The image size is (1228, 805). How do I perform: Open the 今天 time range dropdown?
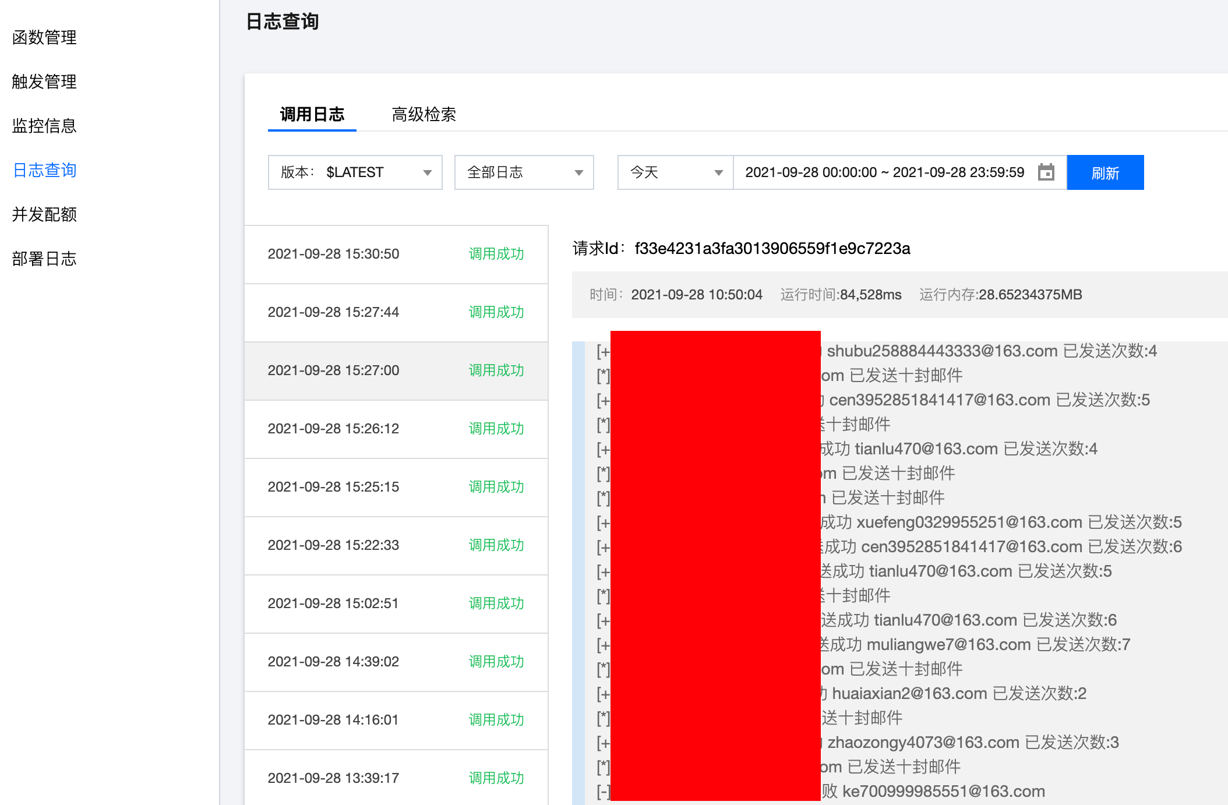click(x=675, y=172)
